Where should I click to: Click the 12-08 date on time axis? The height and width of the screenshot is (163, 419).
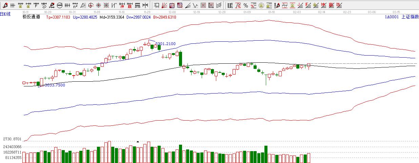172,12
